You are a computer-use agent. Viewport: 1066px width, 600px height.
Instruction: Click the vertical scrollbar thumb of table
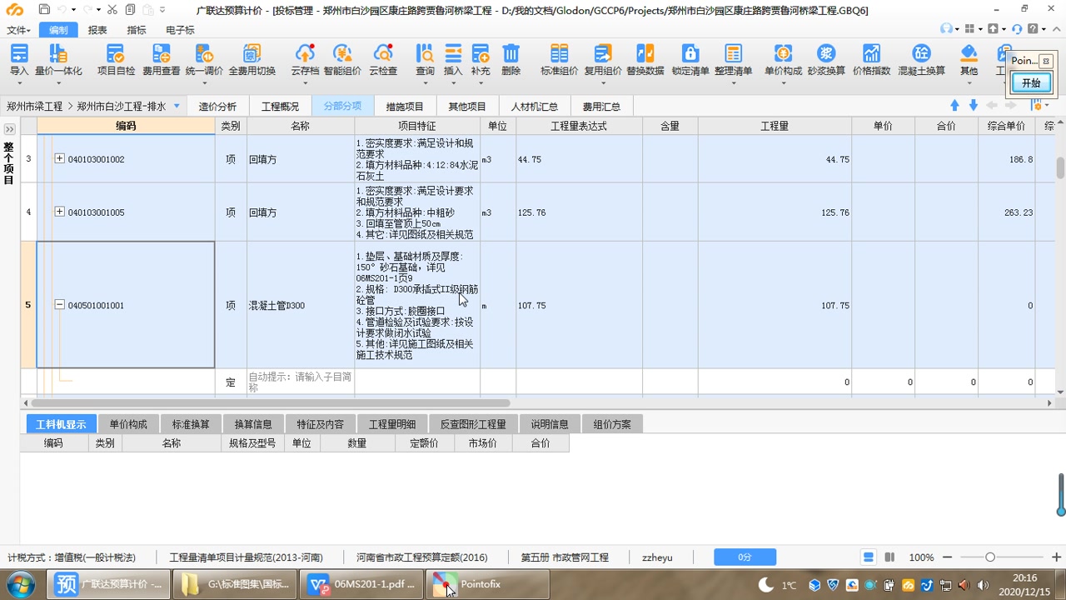click(x=1060, y=167)
